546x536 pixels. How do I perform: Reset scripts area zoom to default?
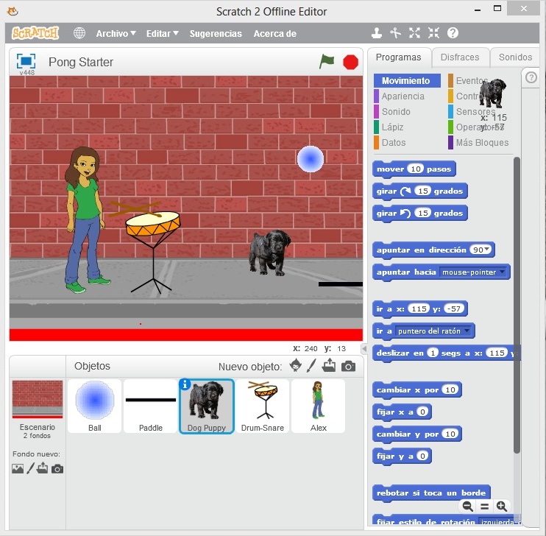click(484, 507)
